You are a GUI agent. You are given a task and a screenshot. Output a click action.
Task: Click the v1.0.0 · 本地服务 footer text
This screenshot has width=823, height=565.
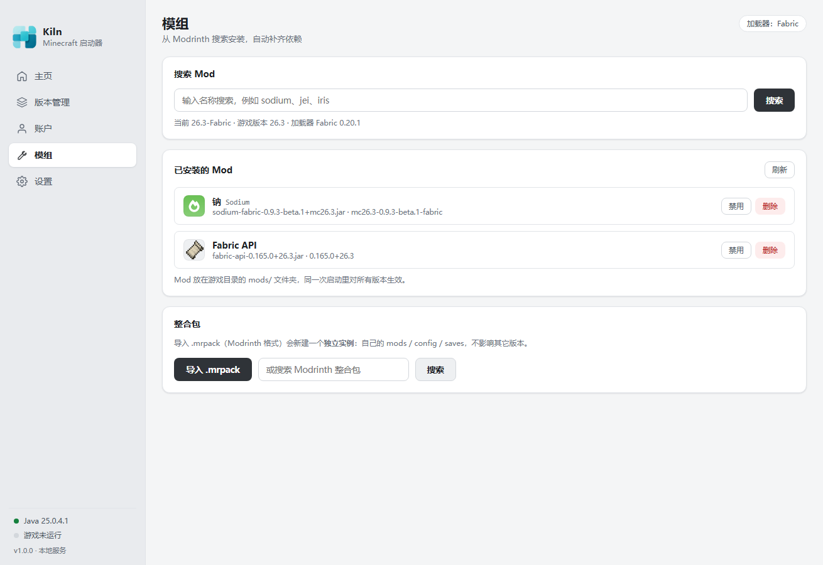(40, 551)
